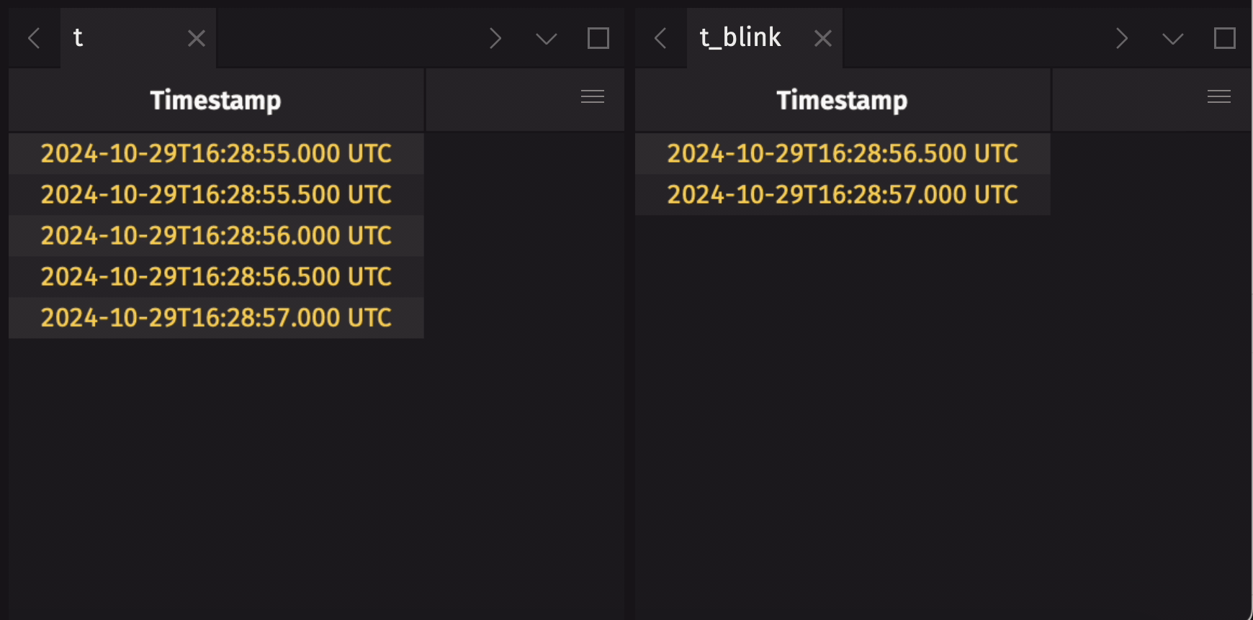
Task: Close the t_blink tab
Action: coord(822,37)
